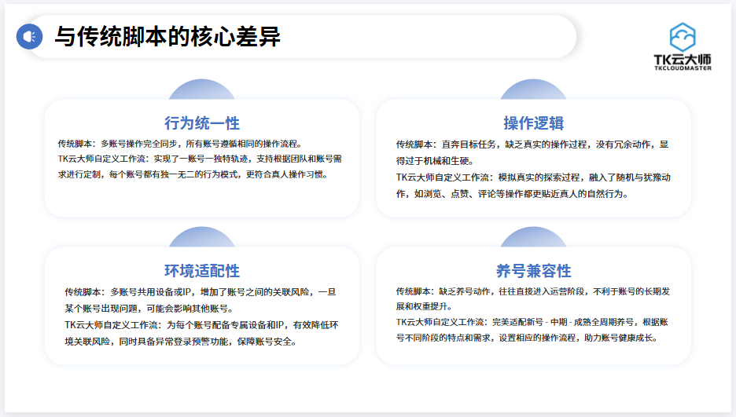Click the line 求进行定制，每个账号都有独一无二
Screen dimensions: 736x417
click(x=194, y=174)
